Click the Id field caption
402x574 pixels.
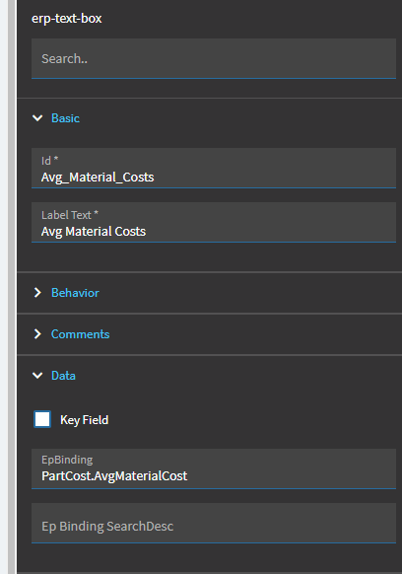point(49,161)
